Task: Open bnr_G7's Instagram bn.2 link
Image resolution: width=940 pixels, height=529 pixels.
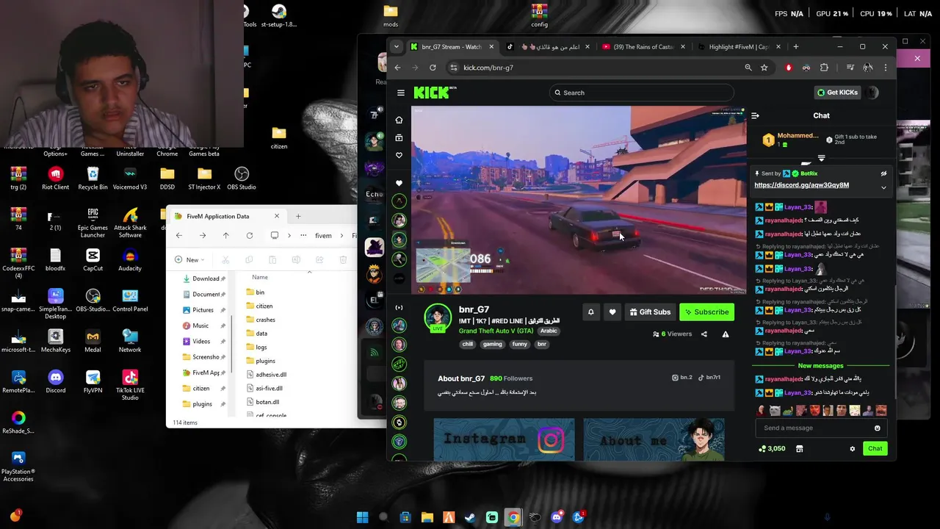Action: click(x=682, y=378)
